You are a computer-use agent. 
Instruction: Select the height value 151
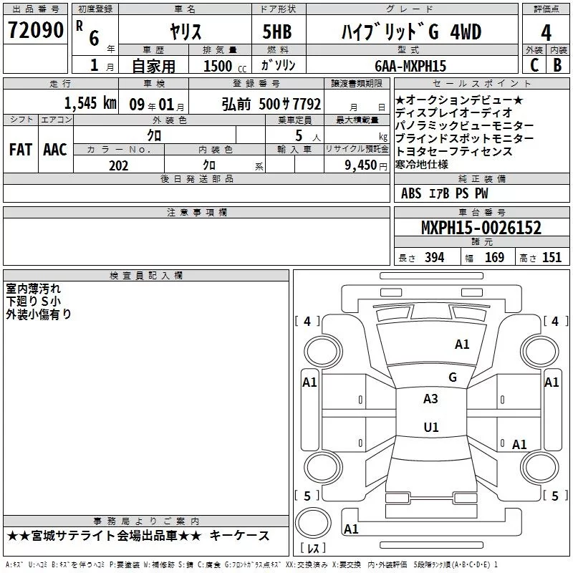[552, 258]
